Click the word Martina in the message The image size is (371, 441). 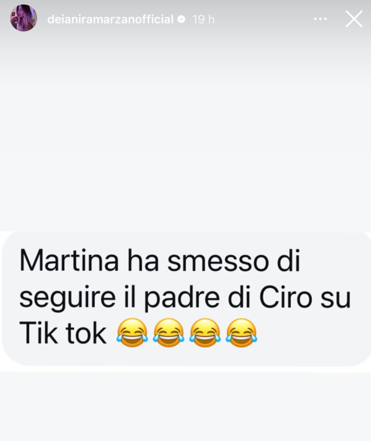tap(69, 260)
